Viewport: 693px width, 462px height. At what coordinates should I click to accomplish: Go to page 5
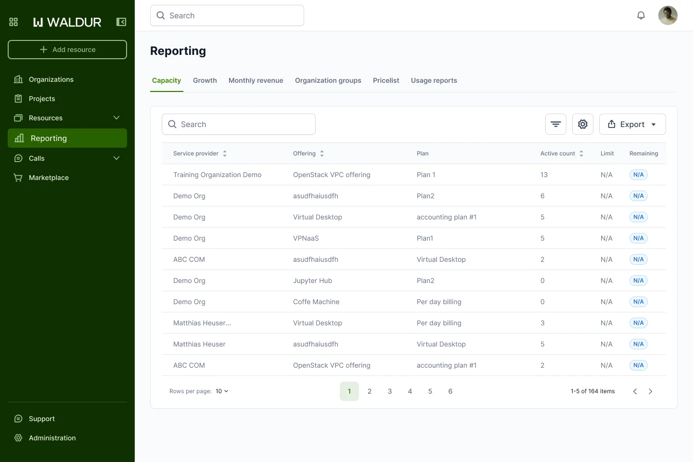(x=430, y=391)
